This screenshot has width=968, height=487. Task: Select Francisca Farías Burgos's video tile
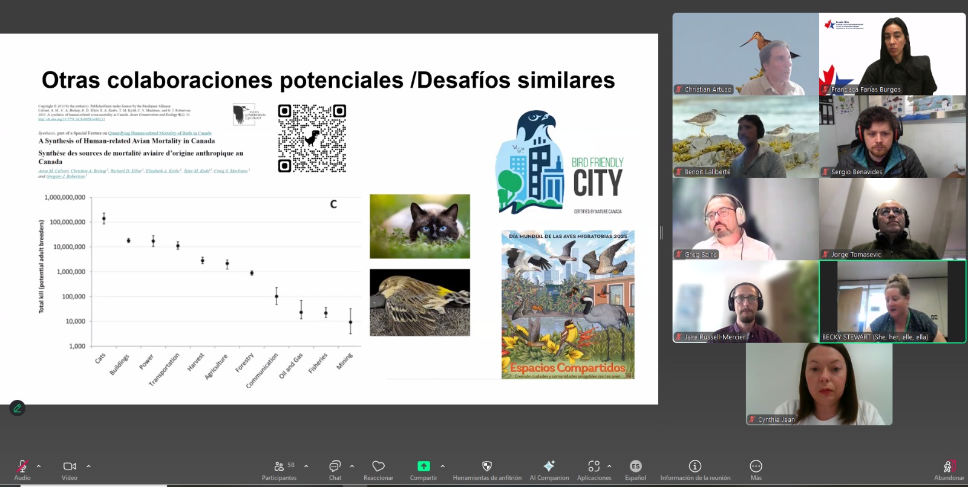point(892,54)
